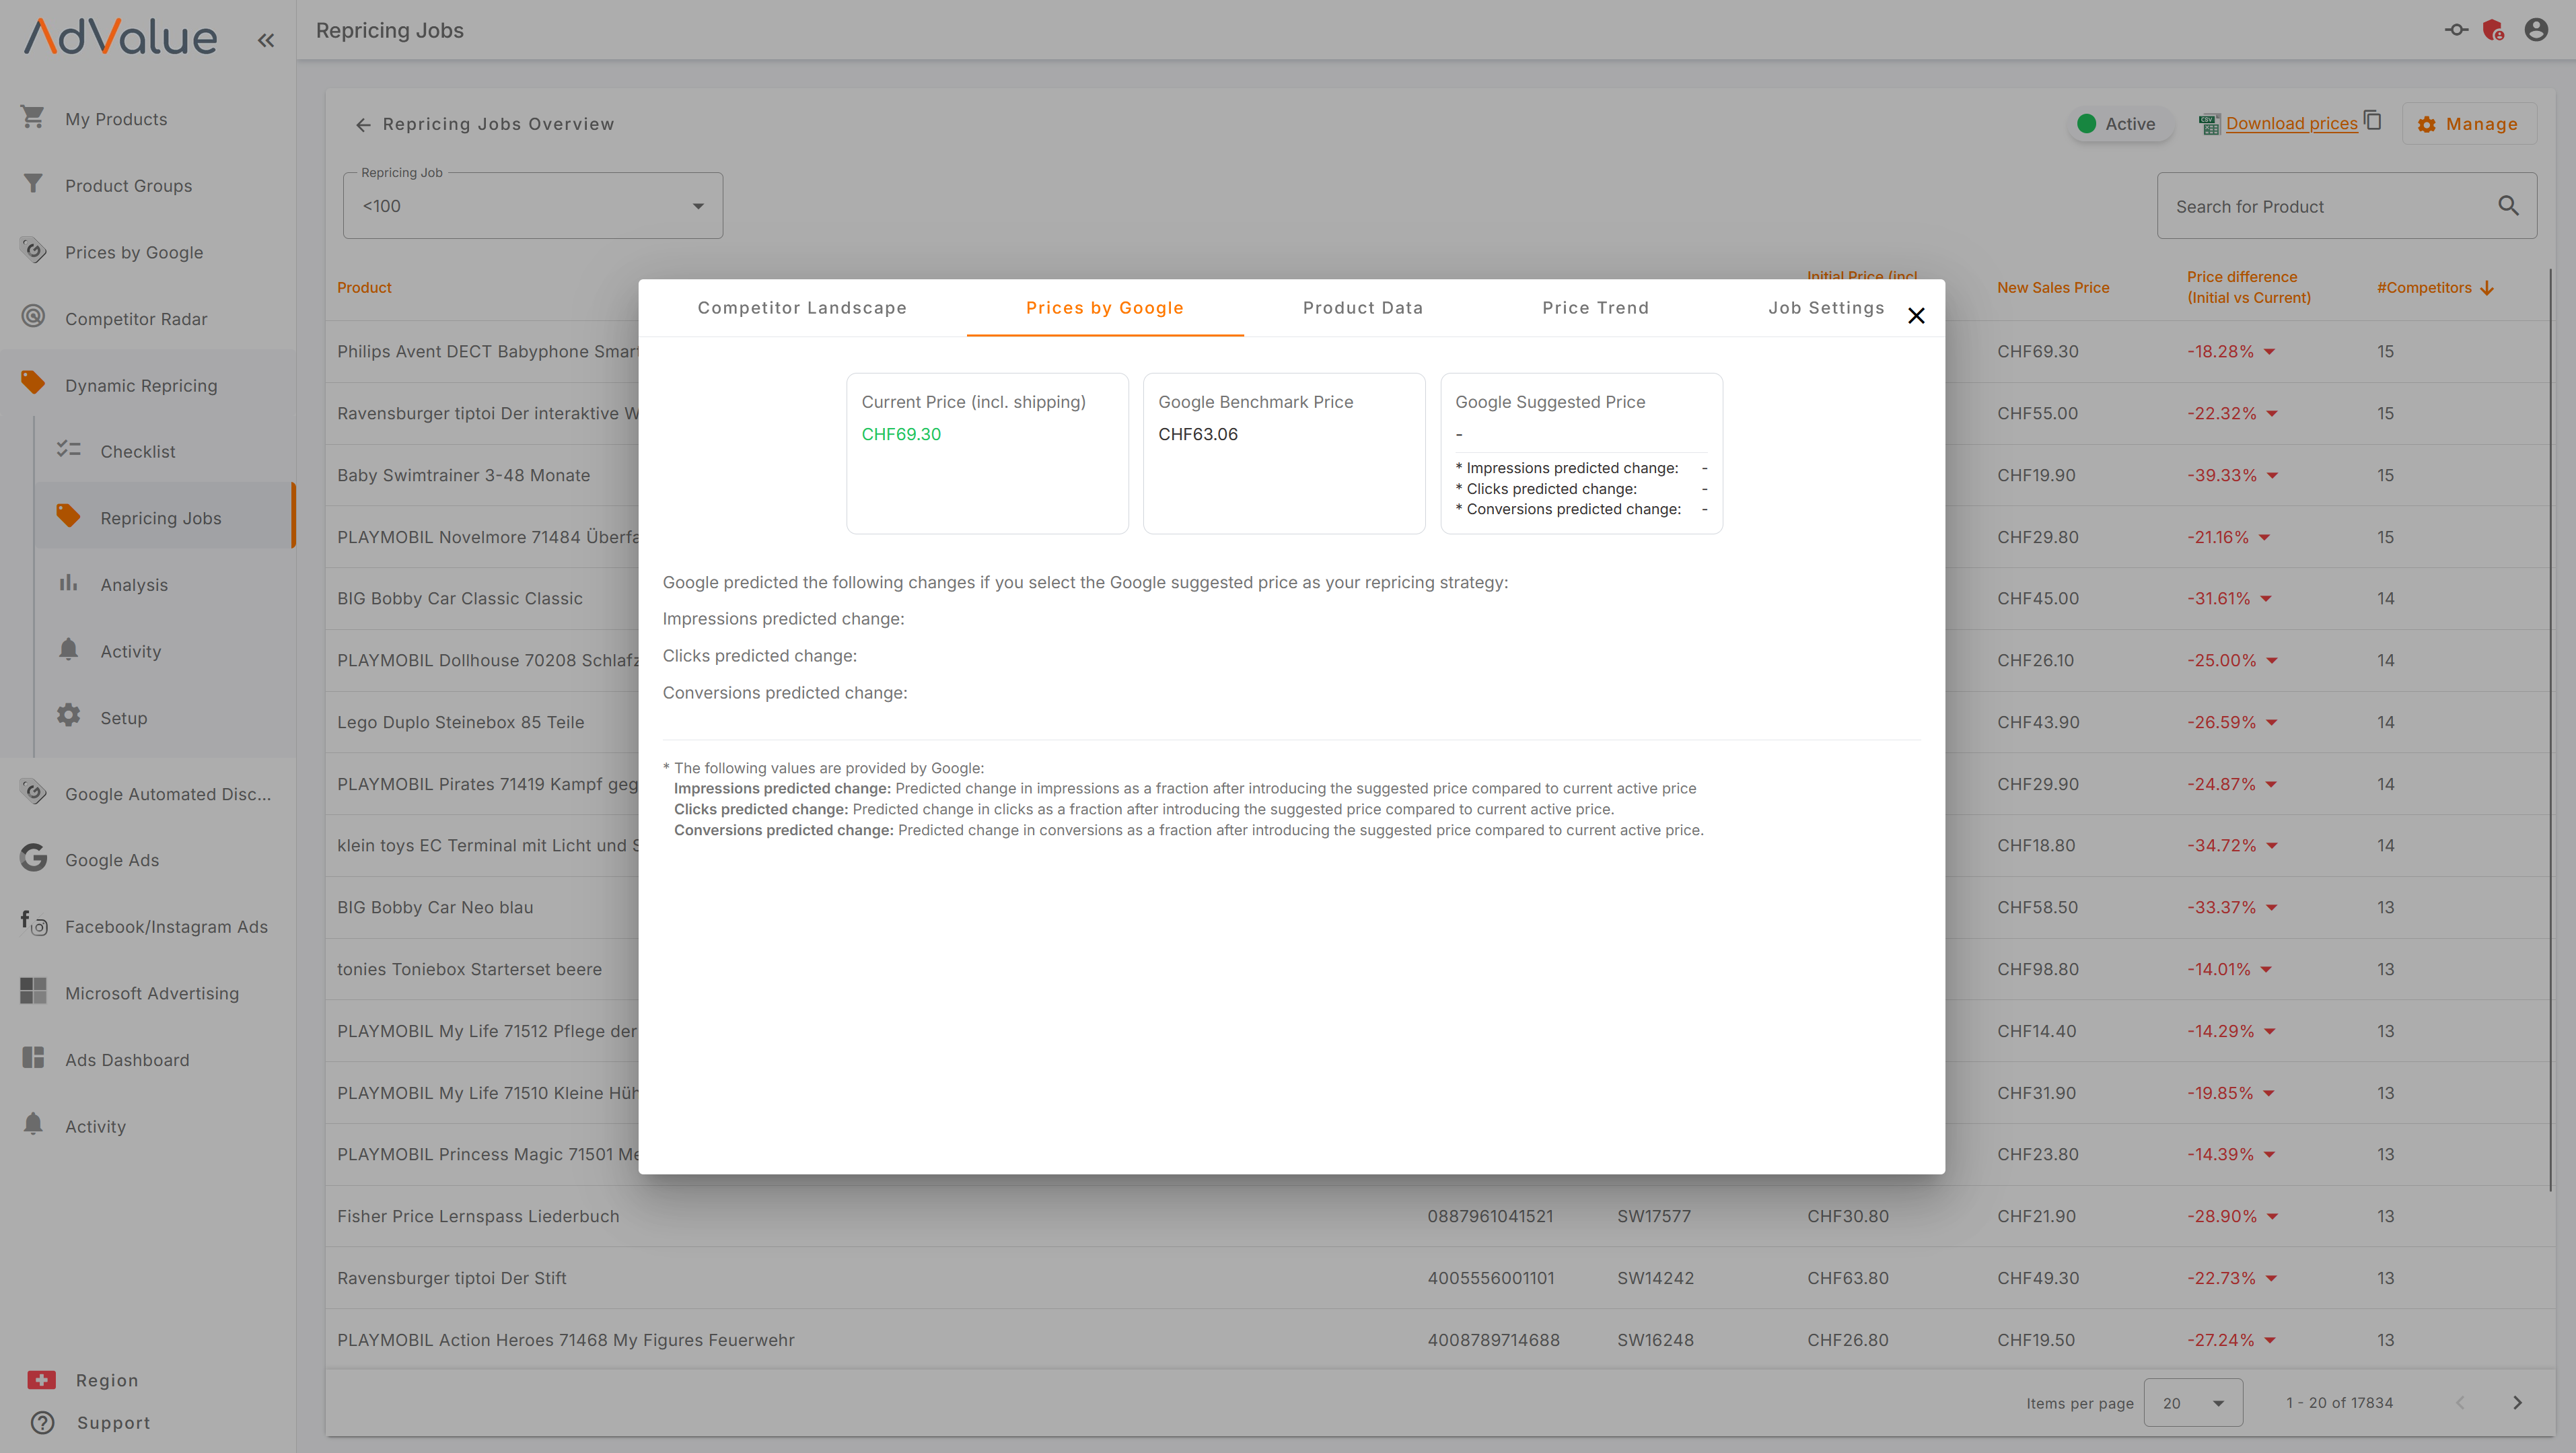Close the Prices by Google dialog
This screenshot has height=1453, width=2576.
[x=1916, y=316]
